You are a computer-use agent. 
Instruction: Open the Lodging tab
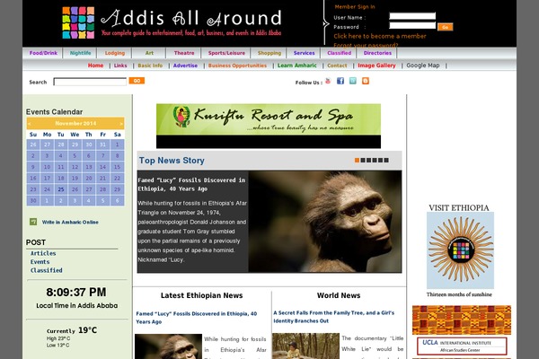tap(115, 53)
